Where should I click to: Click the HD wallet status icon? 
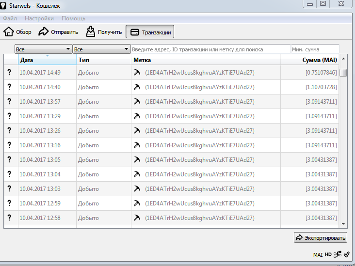pos(328,254)
